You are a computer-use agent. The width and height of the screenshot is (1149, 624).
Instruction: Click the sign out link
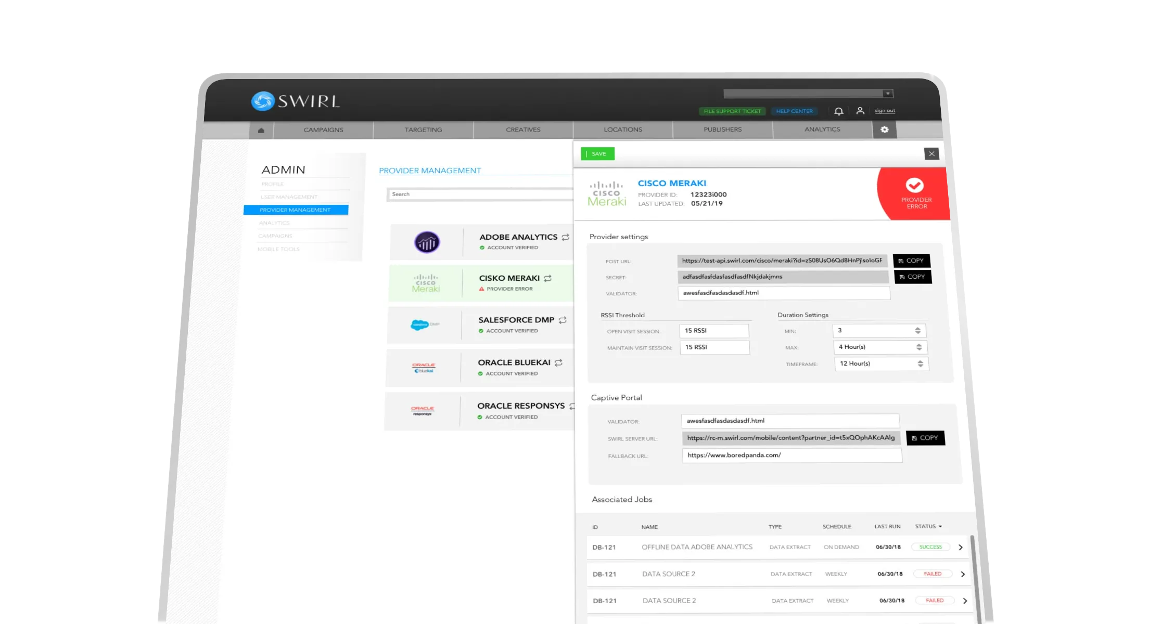coord(885,111)
